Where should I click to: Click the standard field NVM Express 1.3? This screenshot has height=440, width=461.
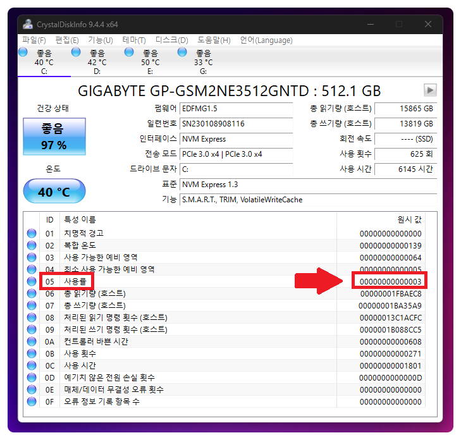pos(308,185)
